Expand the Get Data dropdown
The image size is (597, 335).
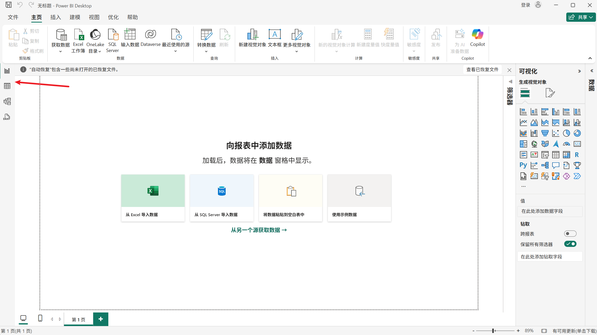tap(60, 51)
